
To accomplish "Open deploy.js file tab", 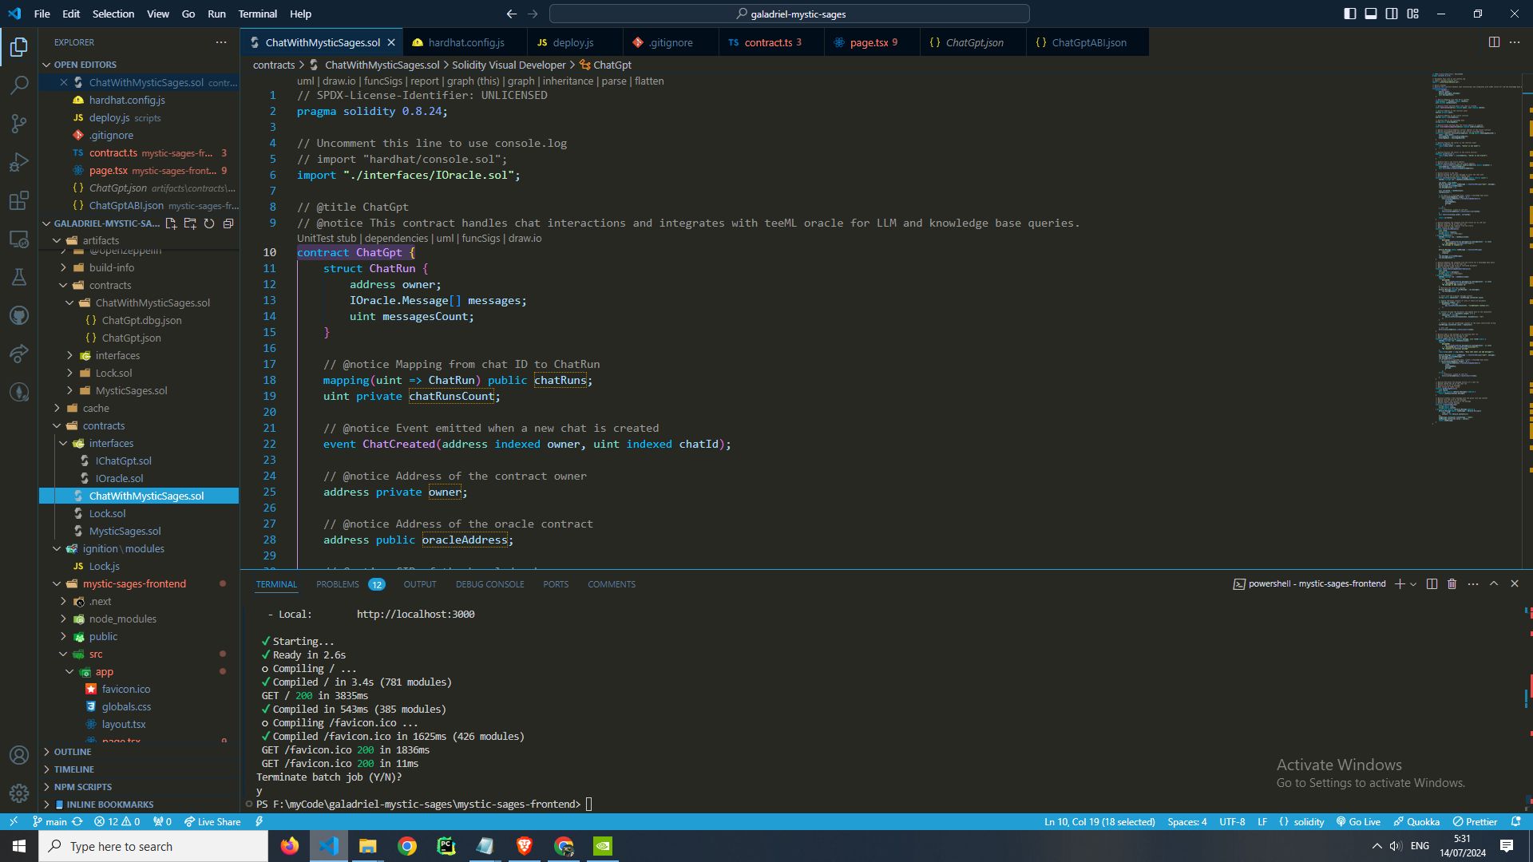I will 572,42.
